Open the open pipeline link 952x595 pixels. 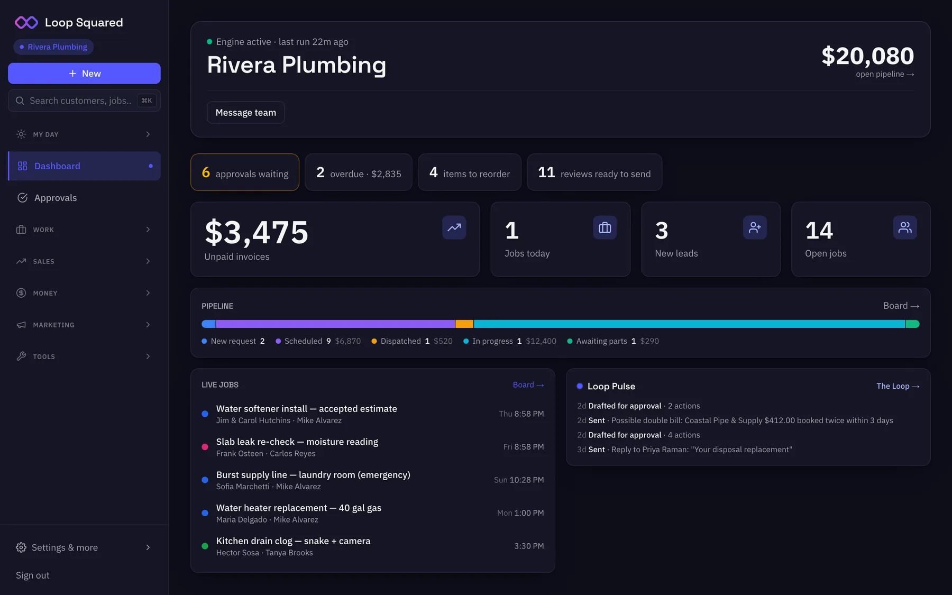tap(885, 75)
